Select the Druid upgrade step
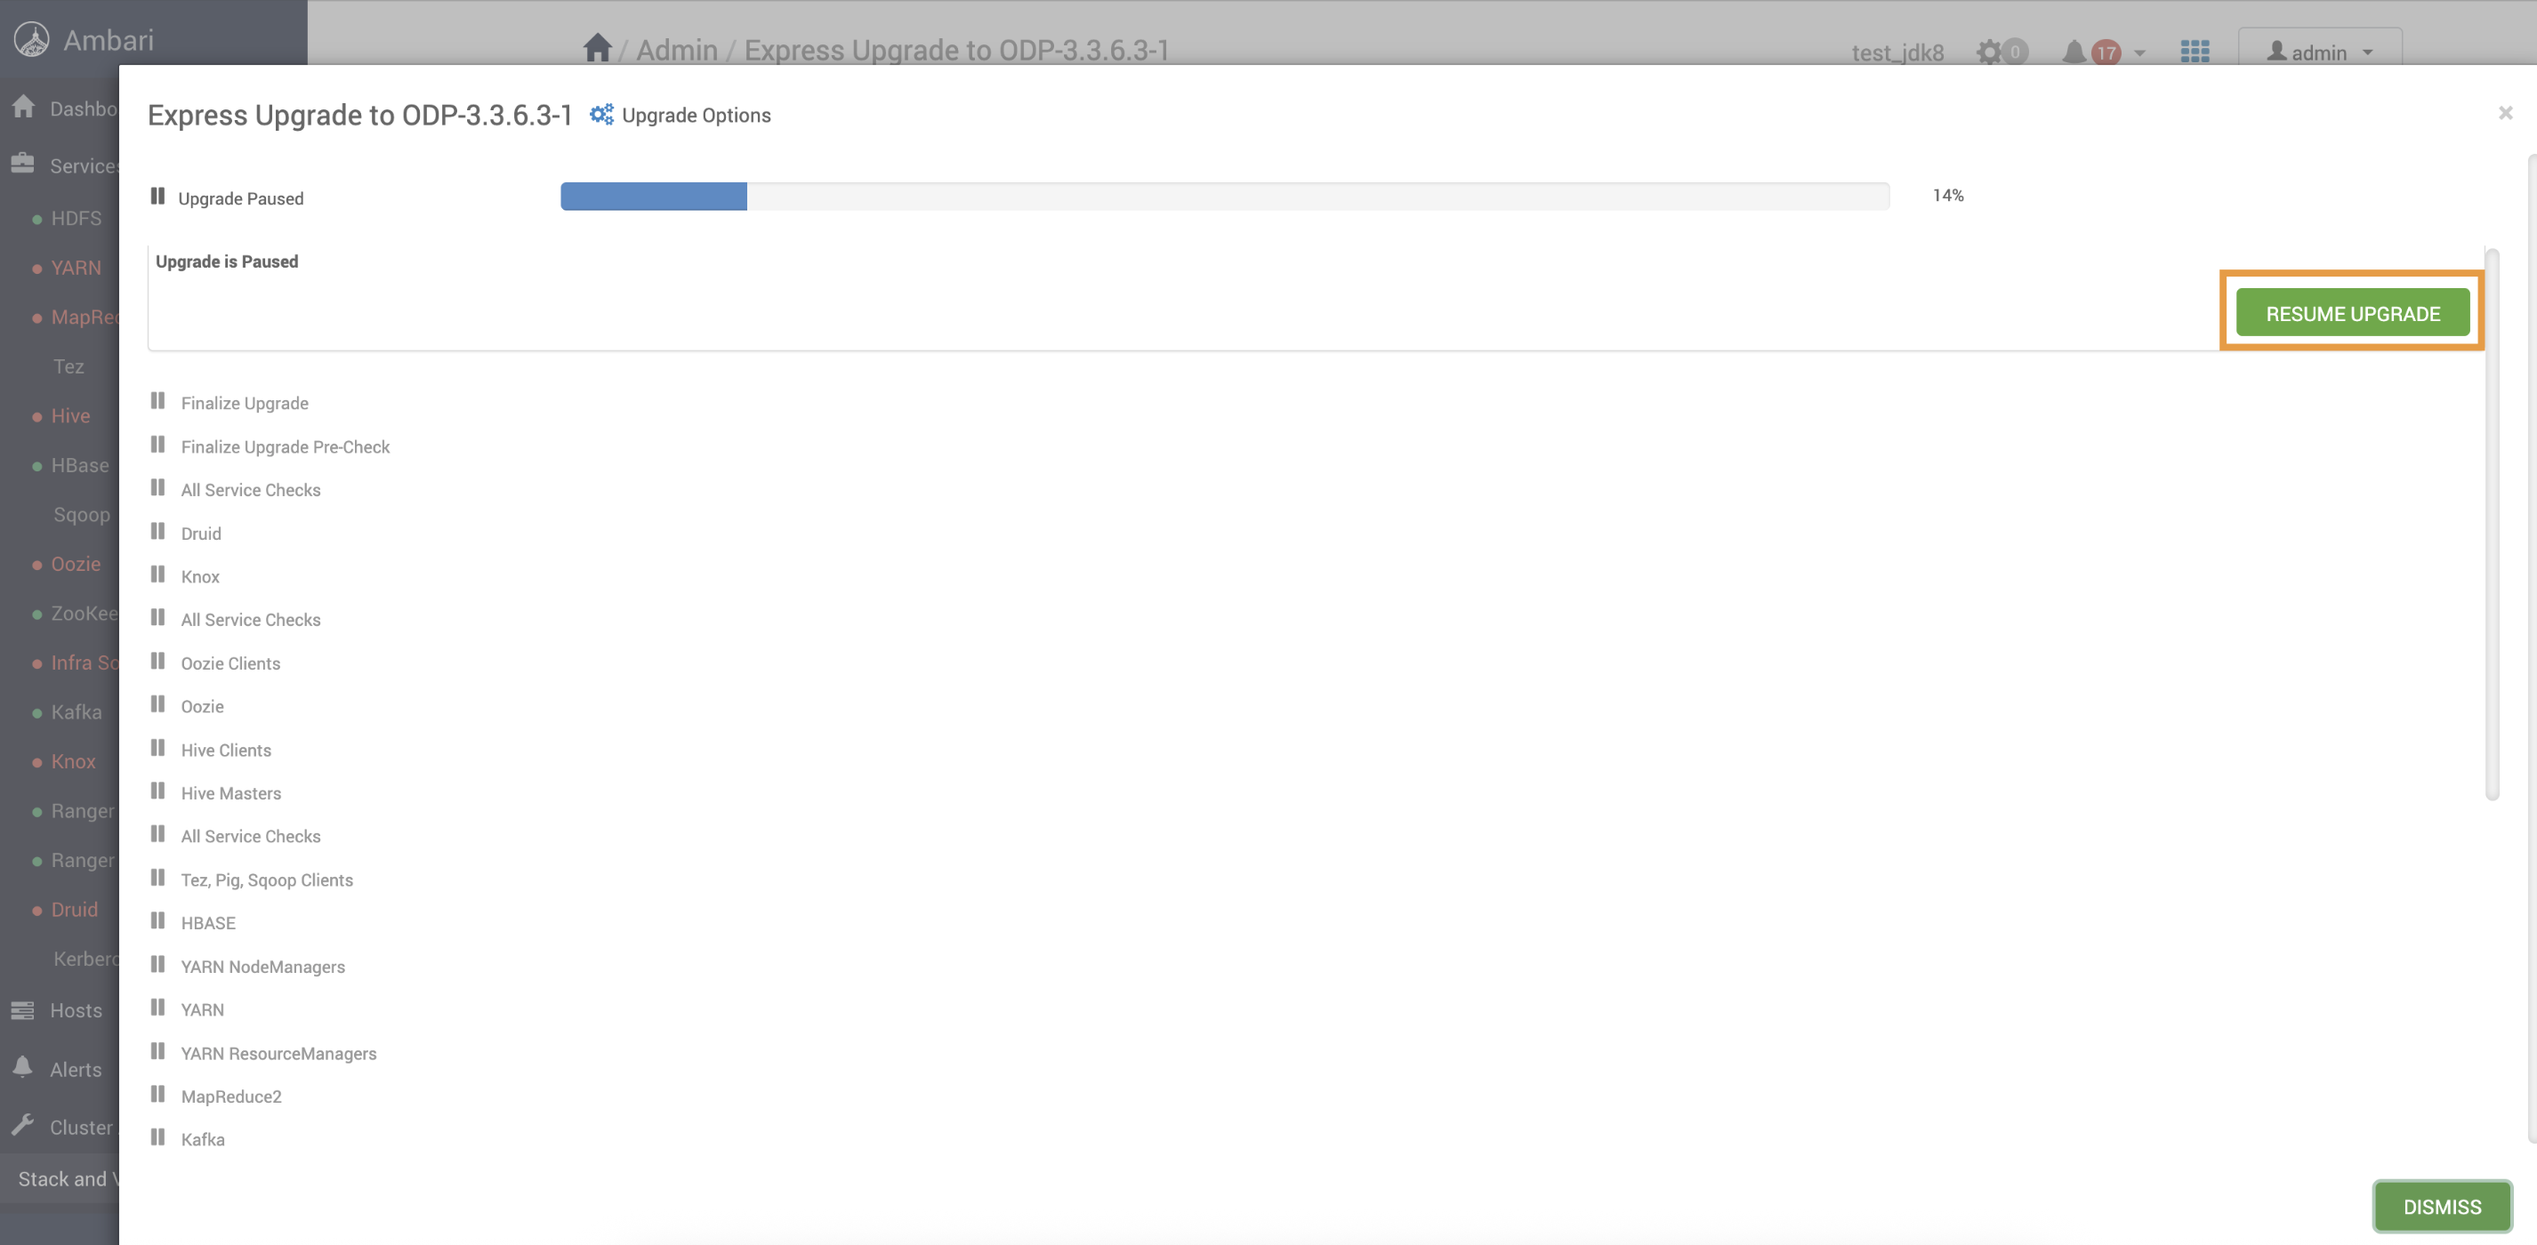This screenshot has height=1245, width=2537. [x=201, y=534]
